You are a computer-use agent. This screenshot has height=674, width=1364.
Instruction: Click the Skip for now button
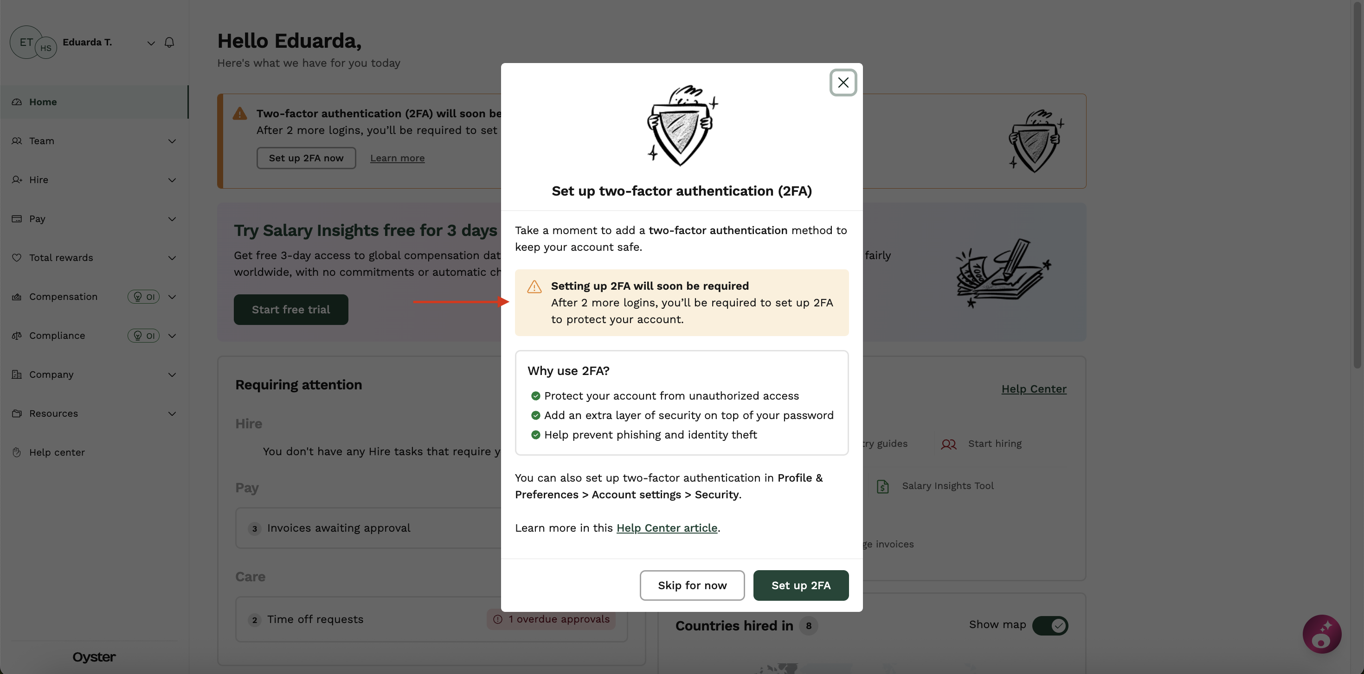[692, 585]
